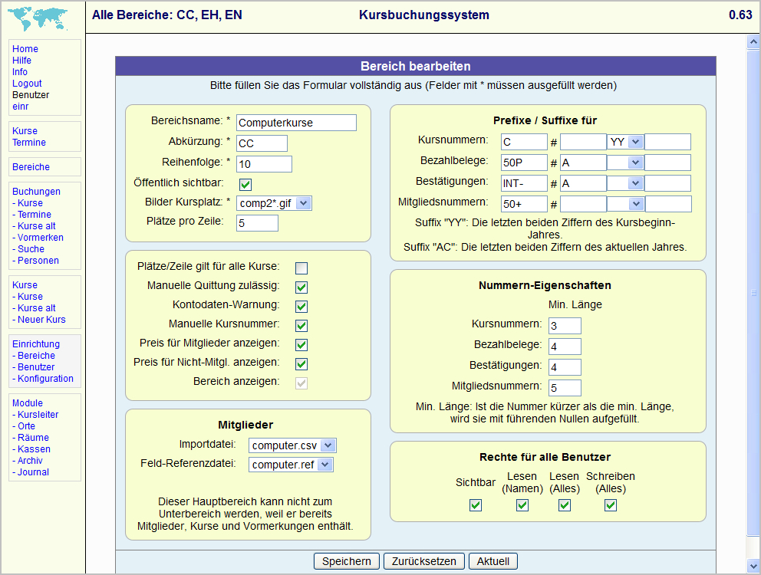Go to Home in sidebar
761x575 pixels.
[x=25, y=49]
